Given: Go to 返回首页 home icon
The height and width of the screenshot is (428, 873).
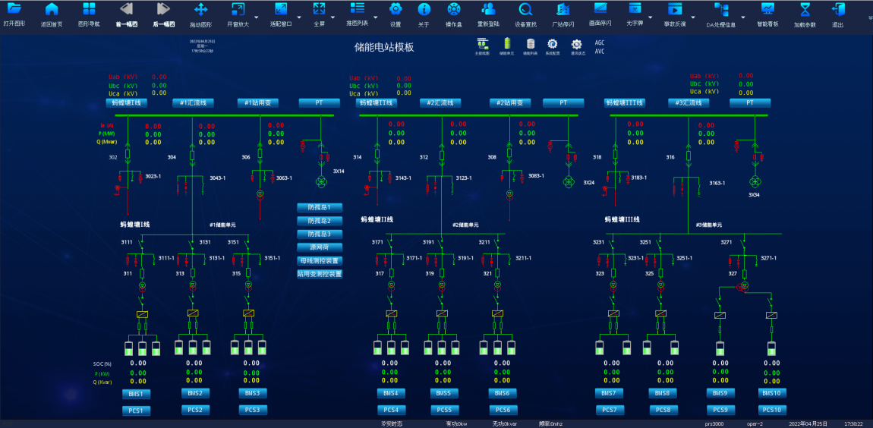Looking at the screenshot, I should tap(52, 10).
